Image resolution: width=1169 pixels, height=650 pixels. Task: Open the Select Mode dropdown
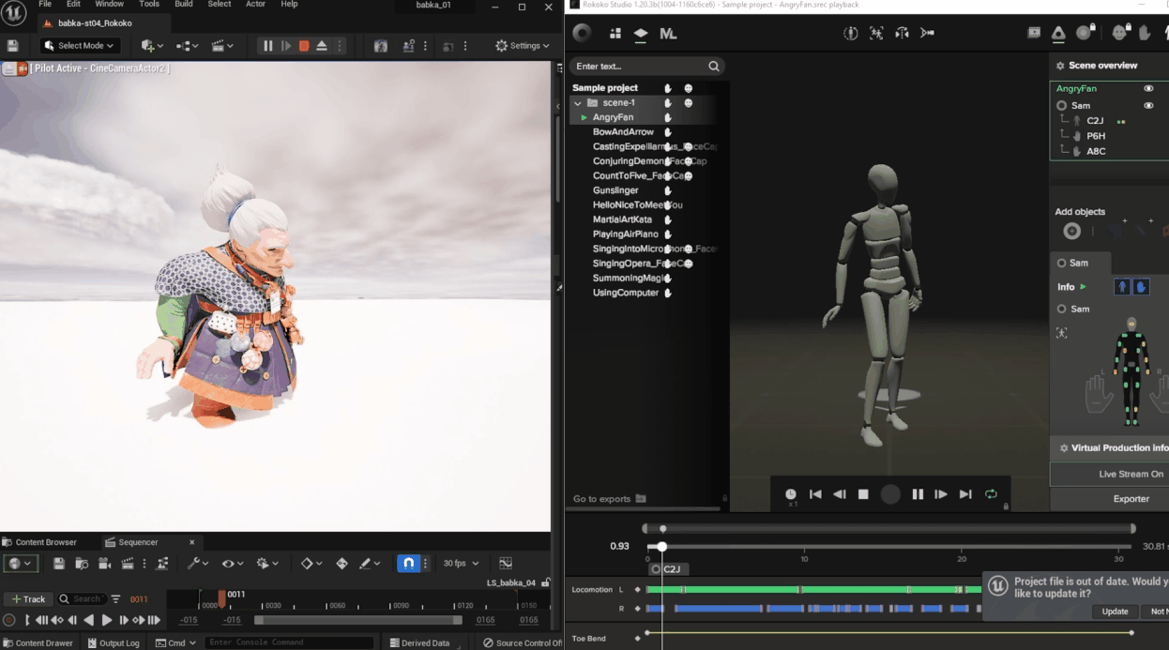click(80, 46)
